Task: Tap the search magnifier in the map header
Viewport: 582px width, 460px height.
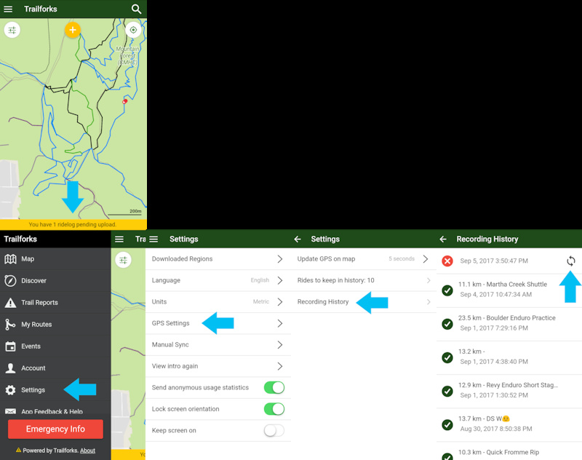Action: pyautogui.click(x=136, y=9)
